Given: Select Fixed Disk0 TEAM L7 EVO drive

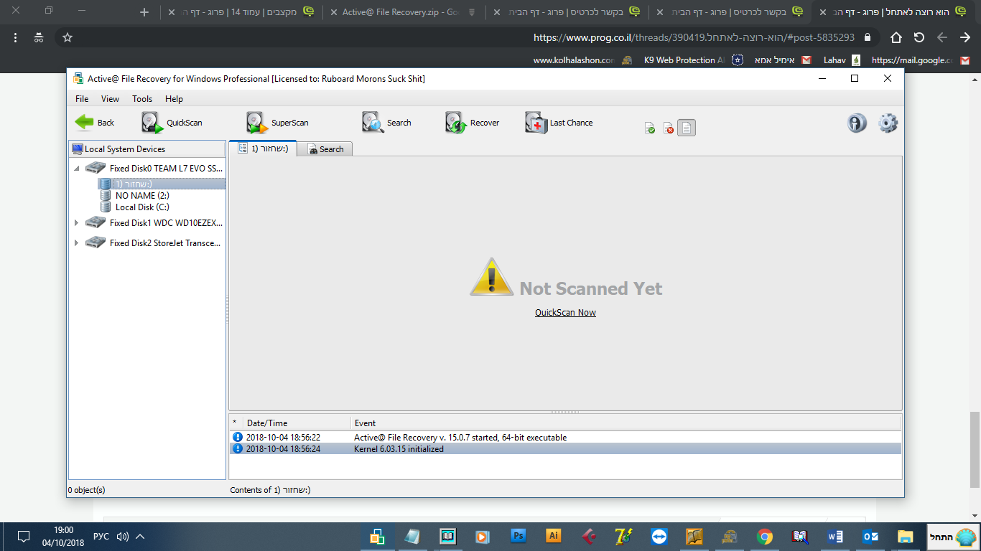Looking at the screenshot, I should click(154, 169).
